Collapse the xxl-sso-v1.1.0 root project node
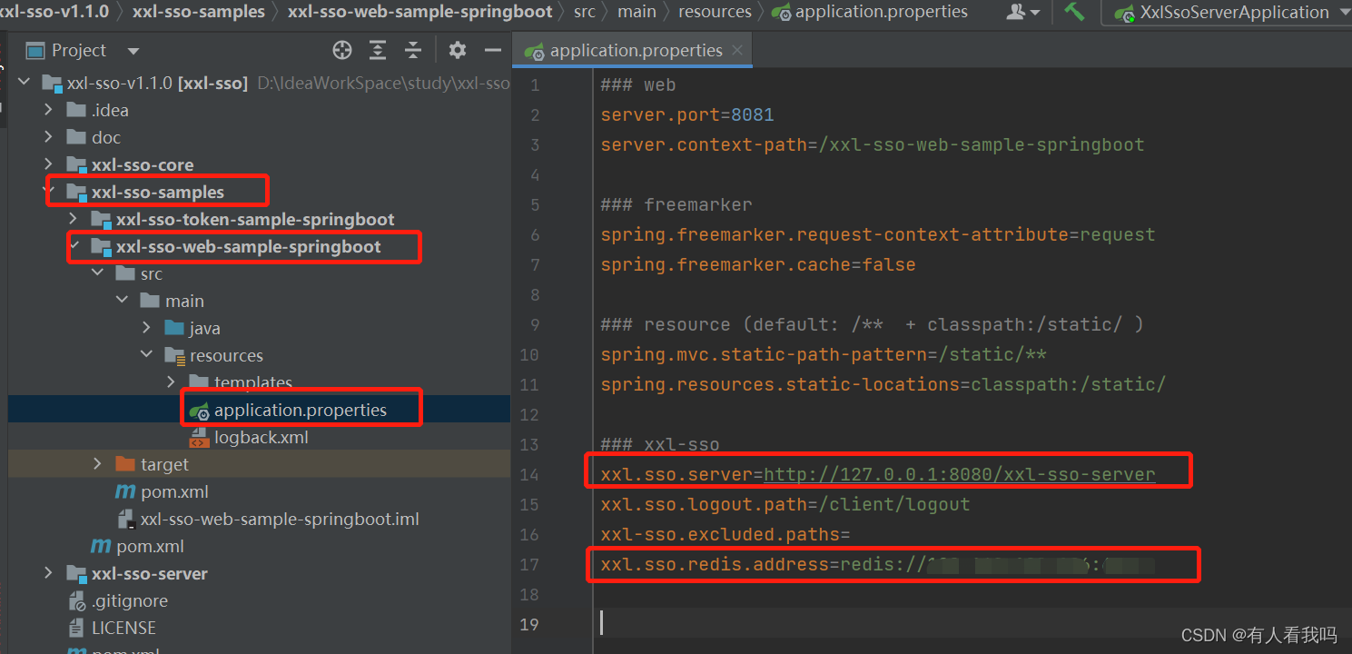The width and height of the screenshot is (1352, 654). tap(25, 83)
